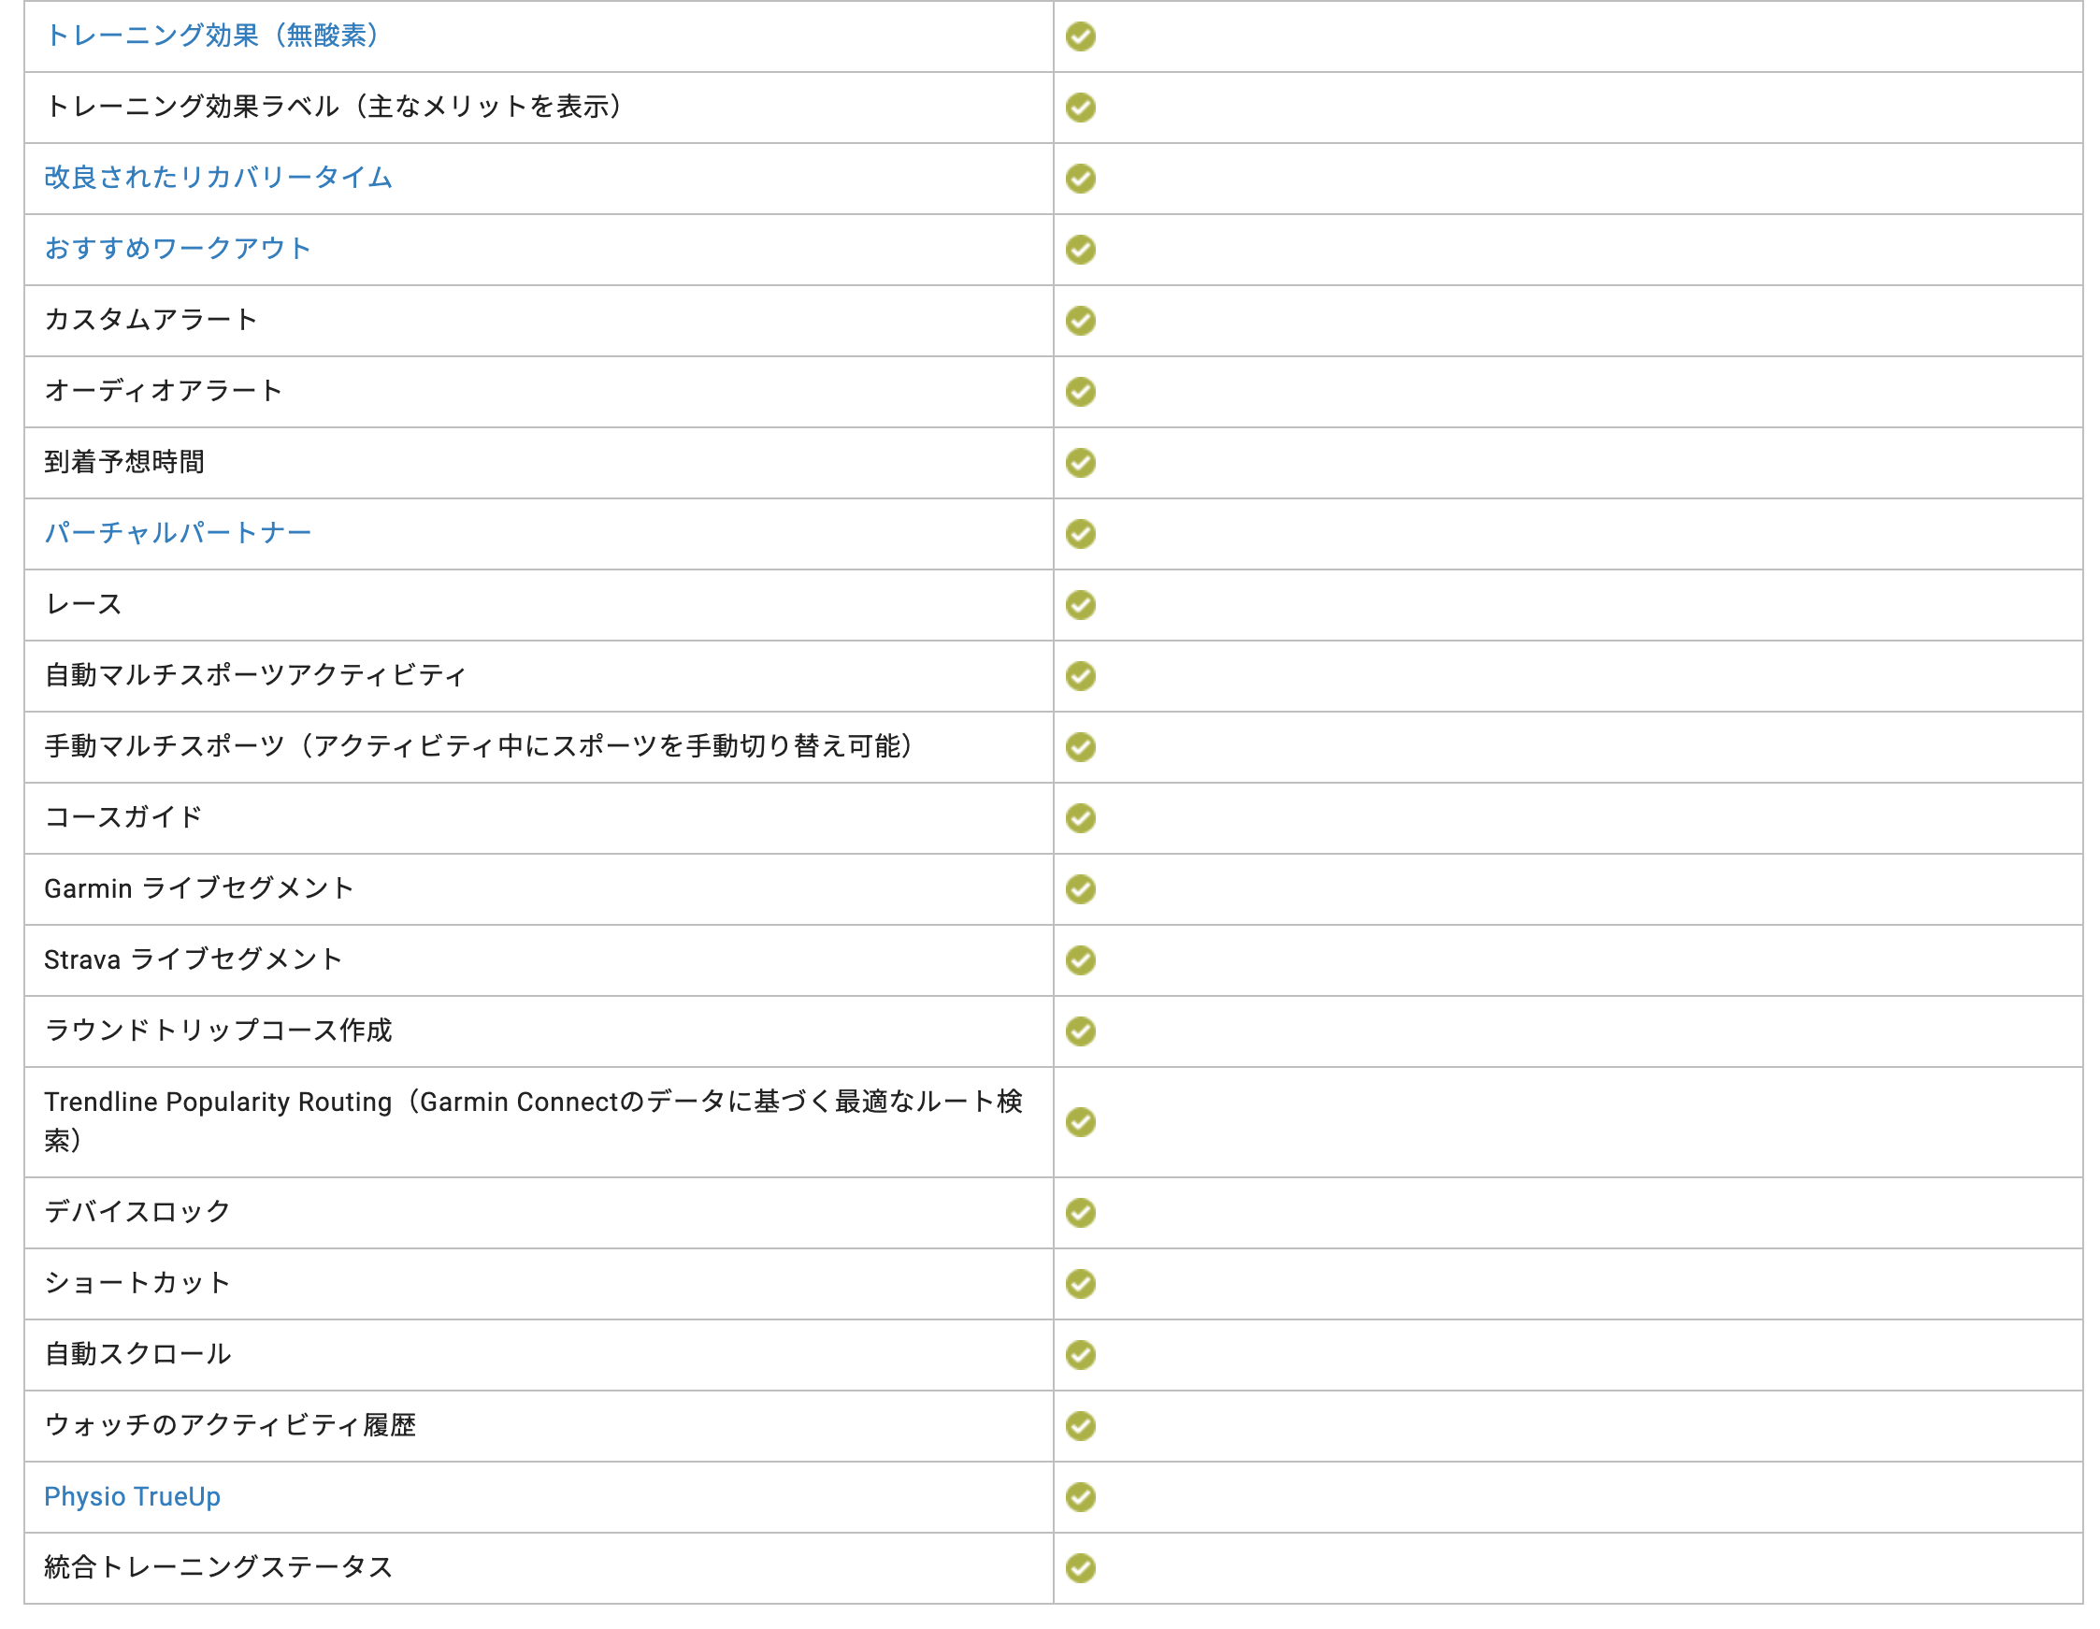The width and height of the screenshot is (2100, 1629).
Task: Follow the おすすめワークアウト link
Action: (178, 249)
